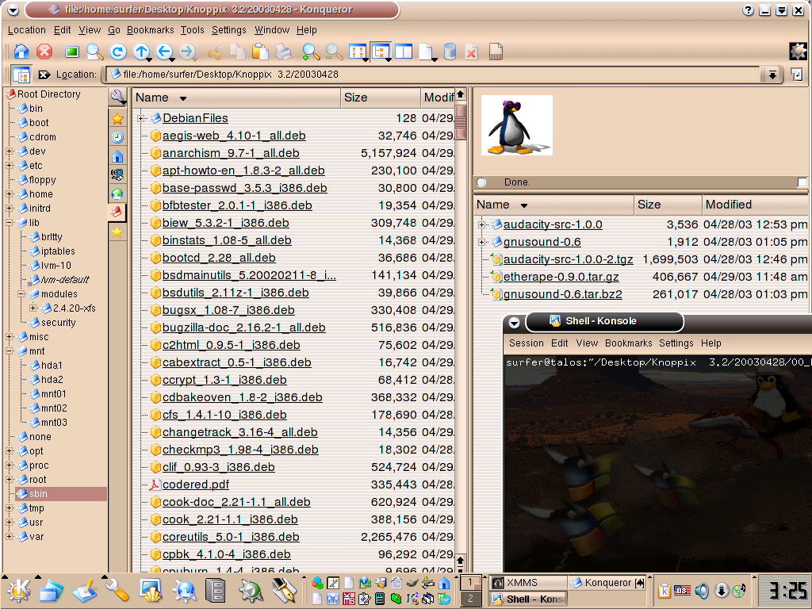Switch to virtual desktop 1 in pager
Screen dimensions: 812x609
coord(470,583)
